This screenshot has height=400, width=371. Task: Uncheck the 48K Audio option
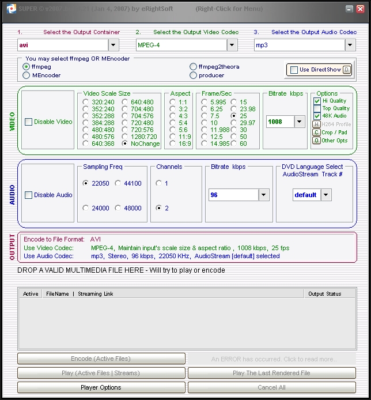(x=317, y=116)
